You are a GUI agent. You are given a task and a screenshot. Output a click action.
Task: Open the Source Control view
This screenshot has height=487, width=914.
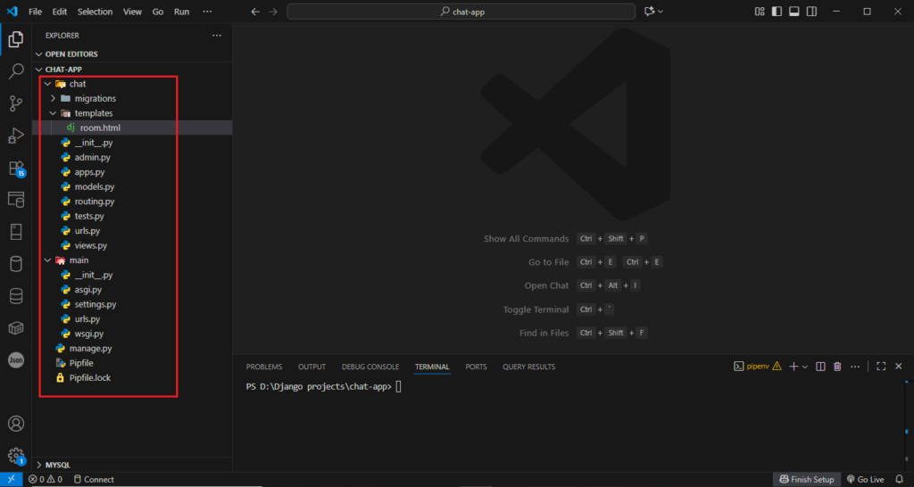(16, 103)
